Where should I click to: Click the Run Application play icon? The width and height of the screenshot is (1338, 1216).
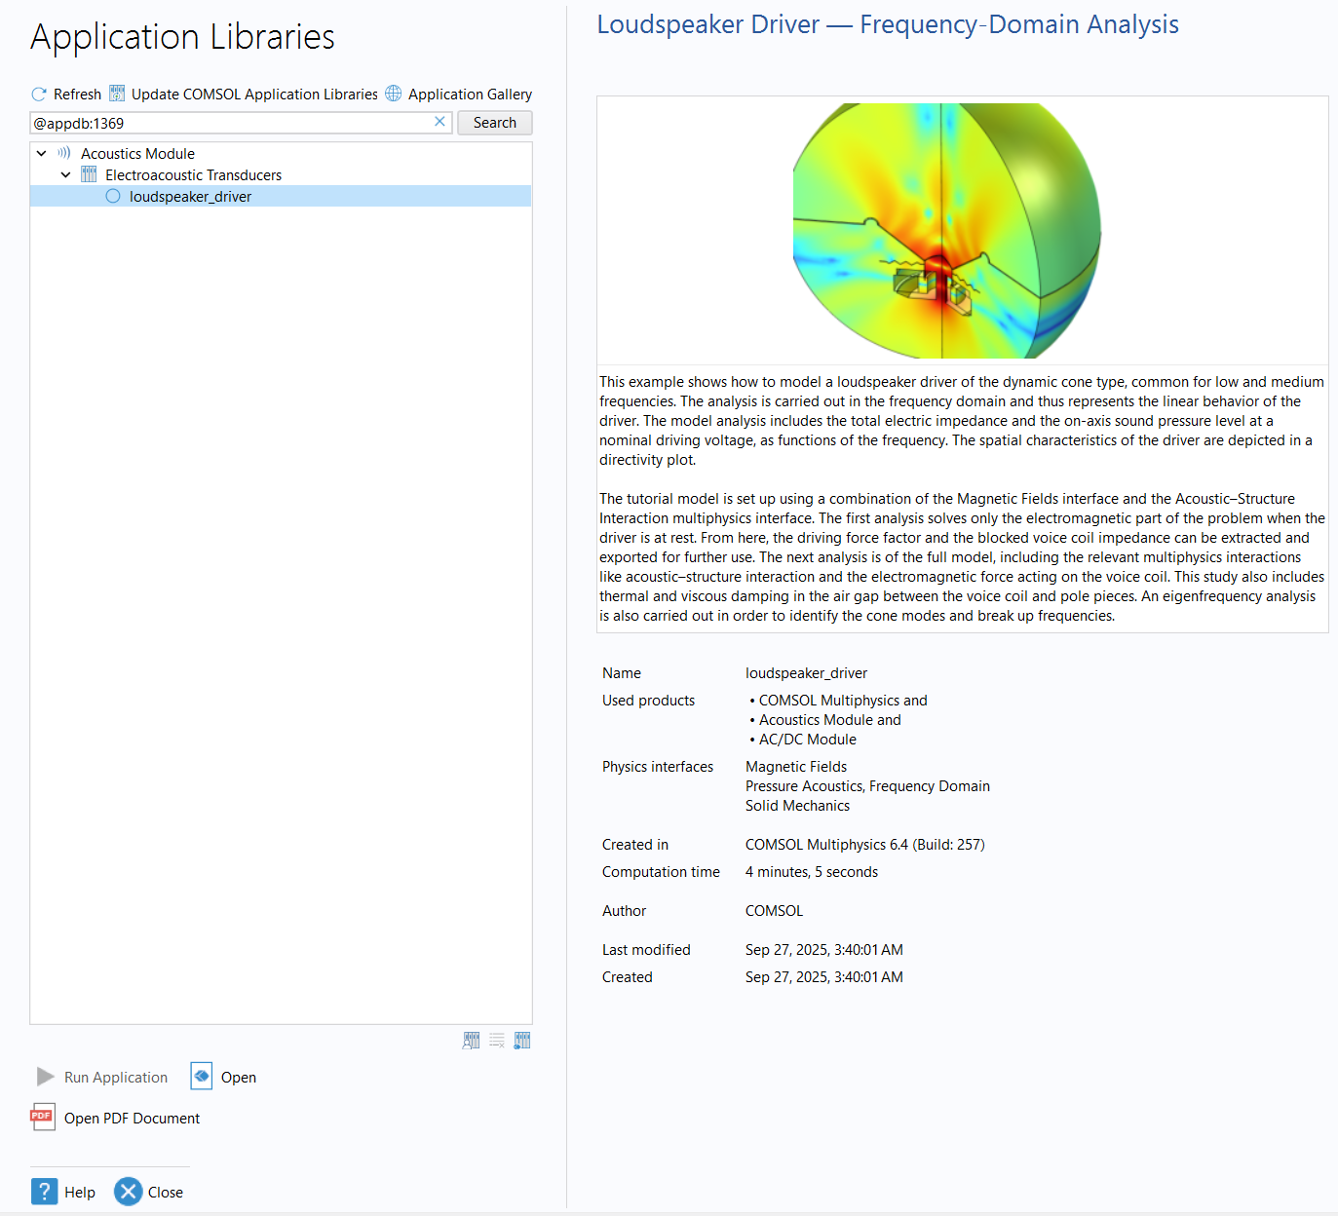tap(45, 1077)
